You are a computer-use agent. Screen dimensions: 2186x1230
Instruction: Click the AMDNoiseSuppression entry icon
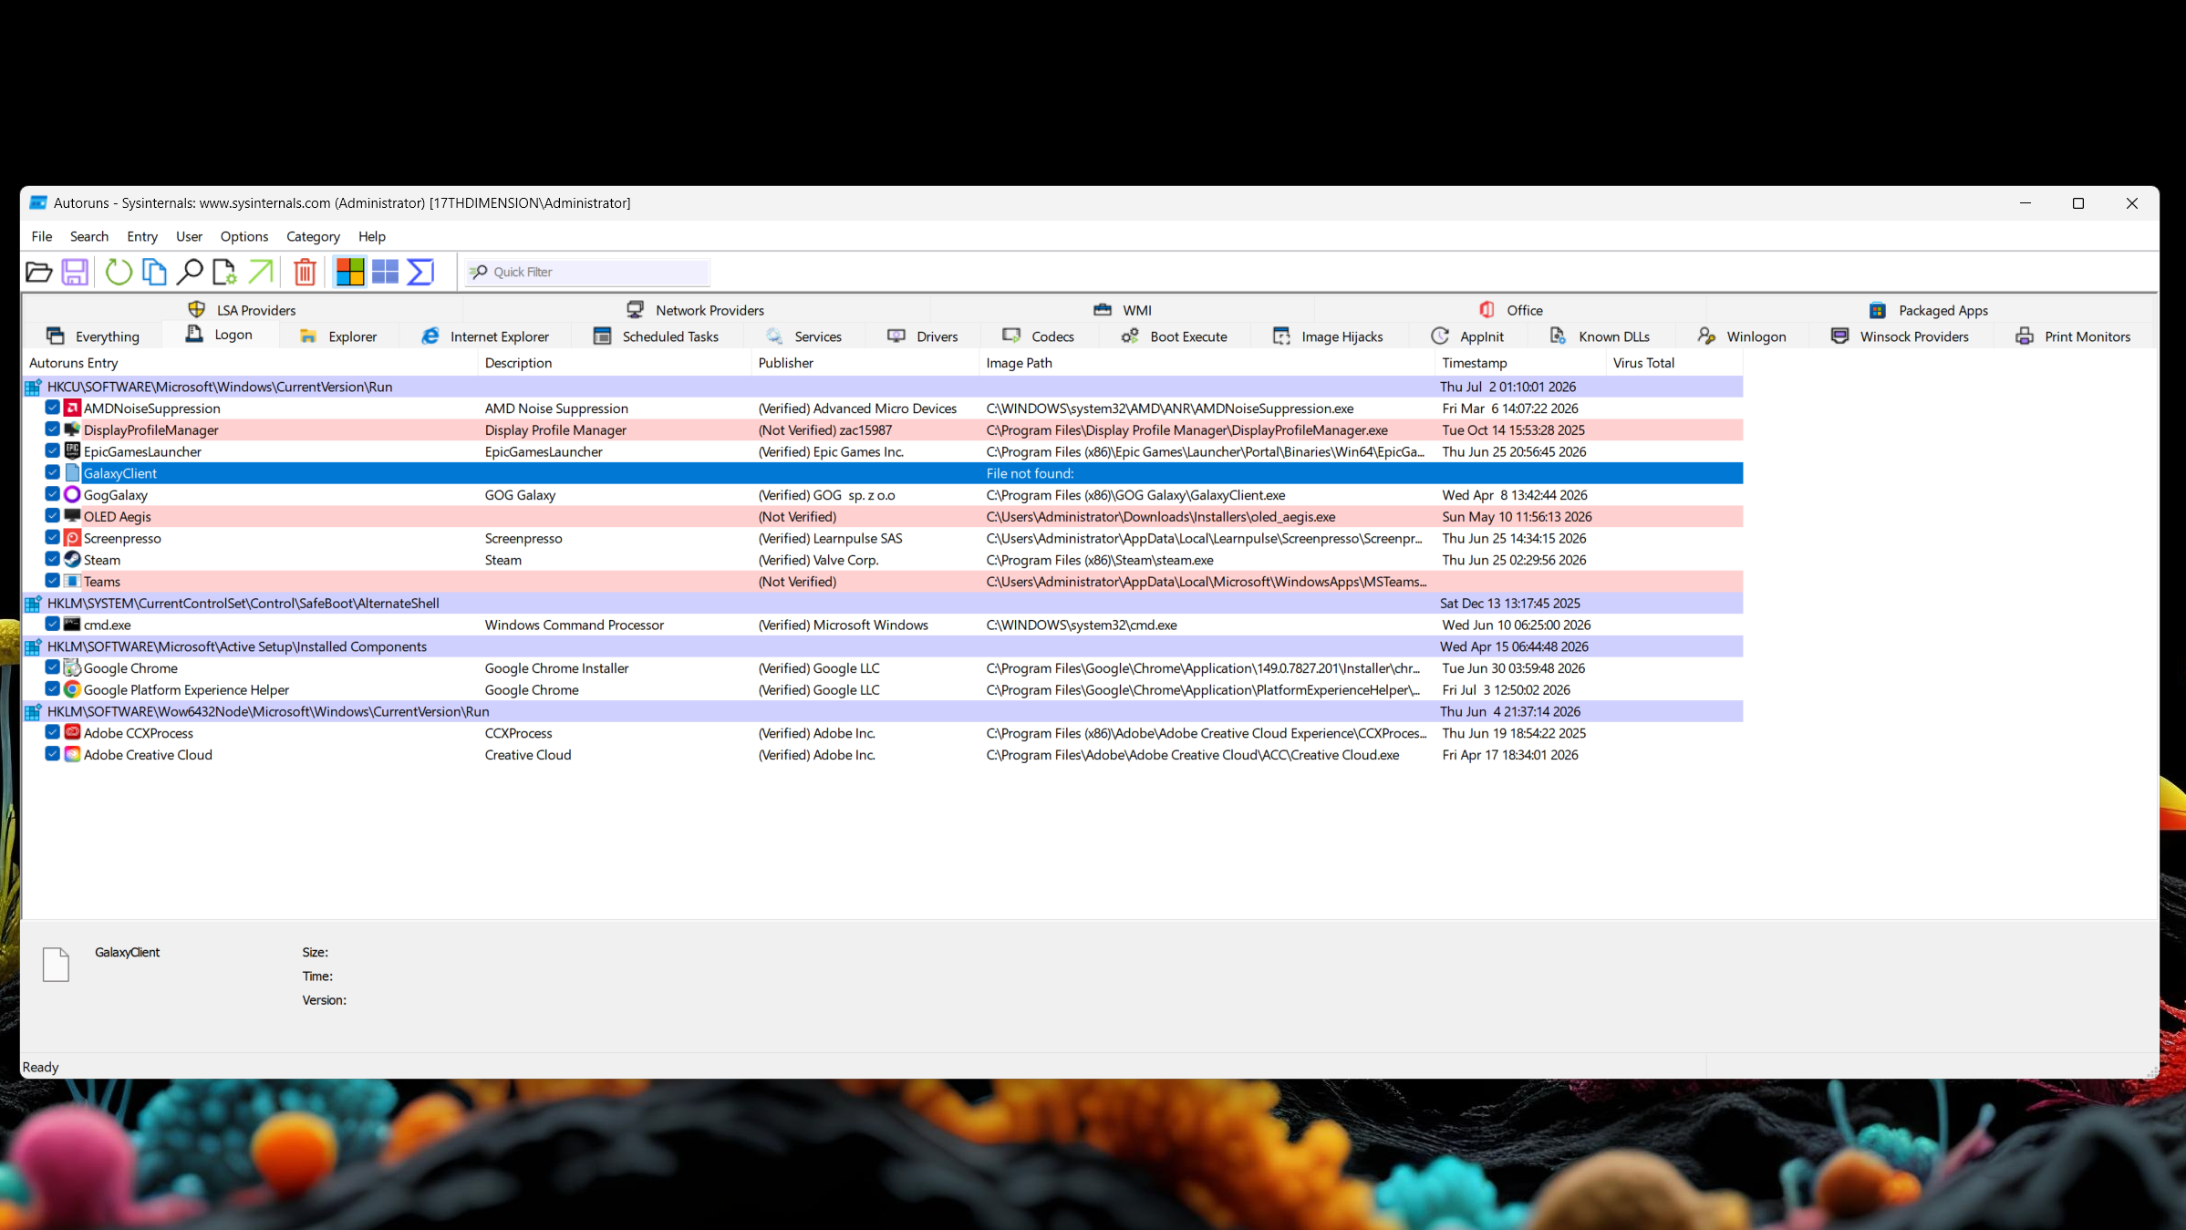coord(72,408)
